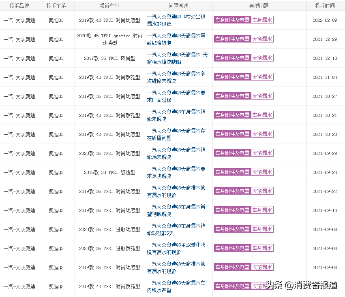This screenshot has width=345, height=297.
Task: Open the 天窗漏水存在质量问题 complaint link
Action: [176, 134]
